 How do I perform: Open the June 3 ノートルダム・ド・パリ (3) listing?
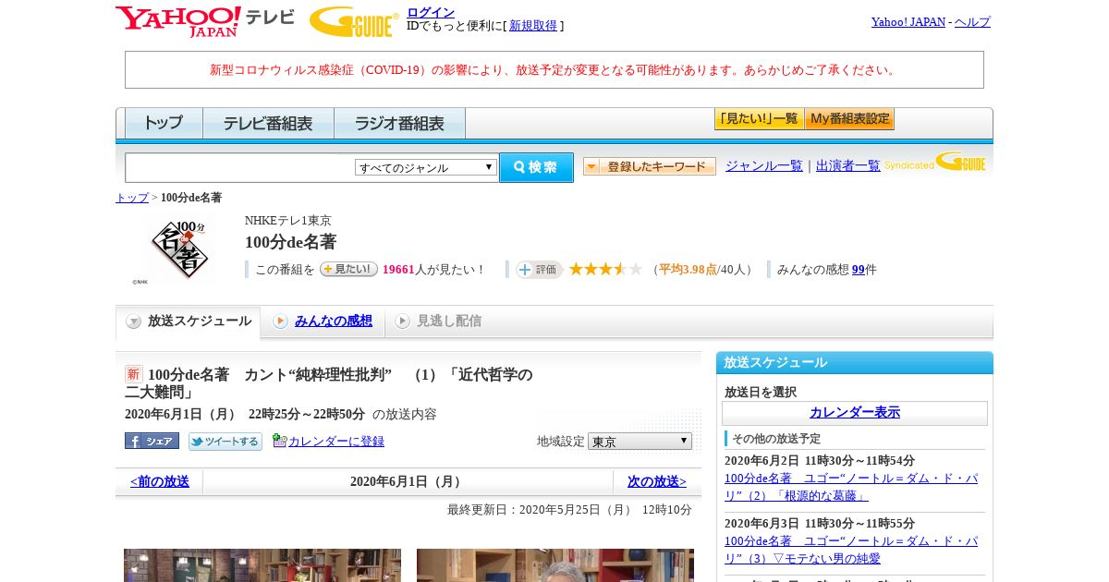[851, 550]
